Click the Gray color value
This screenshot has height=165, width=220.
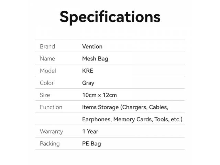point(88,83)
